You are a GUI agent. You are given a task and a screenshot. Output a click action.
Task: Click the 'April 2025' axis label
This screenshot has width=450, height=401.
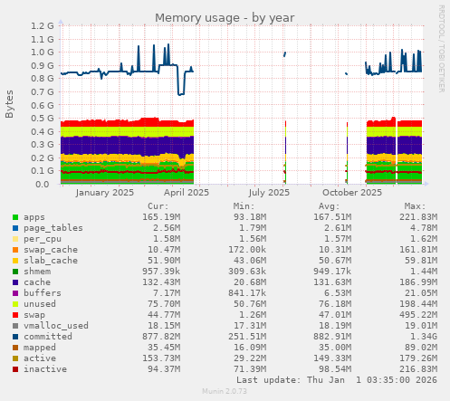click(x=187, y=193)
